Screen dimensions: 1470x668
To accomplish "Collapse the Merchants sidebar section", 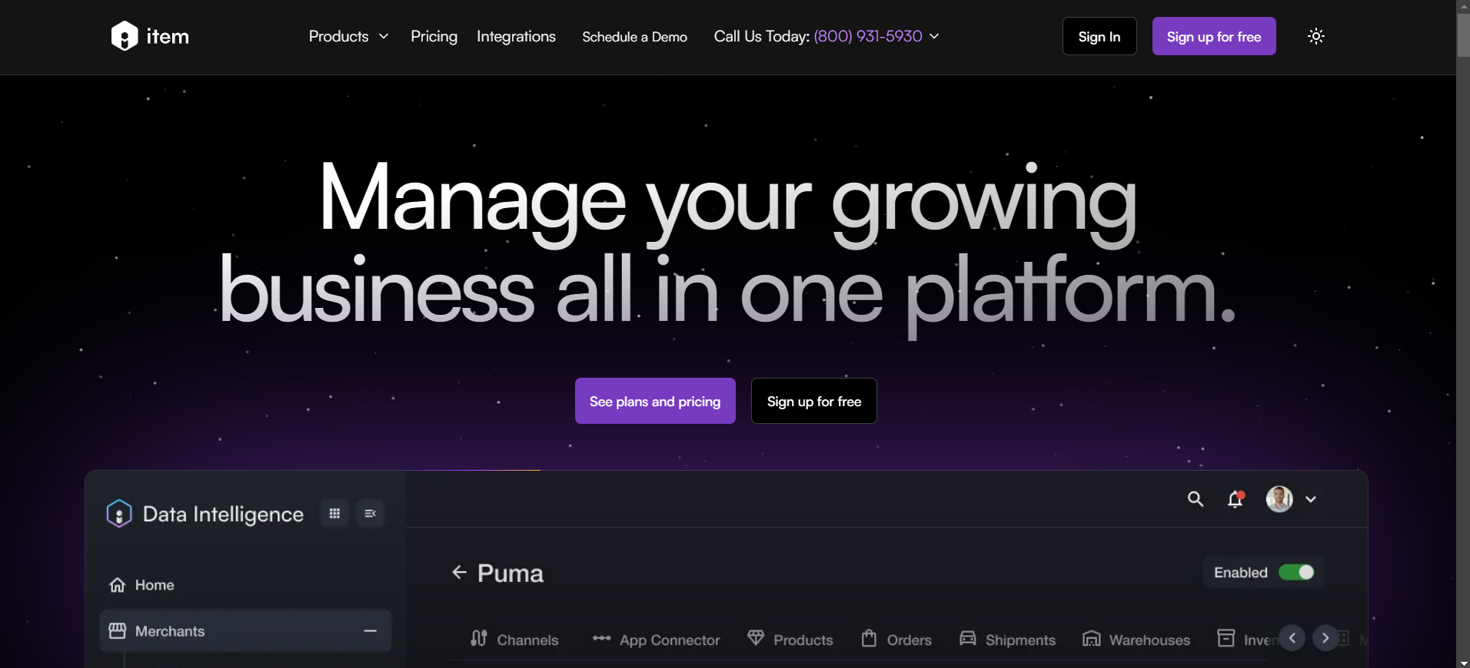I will 370,631.
